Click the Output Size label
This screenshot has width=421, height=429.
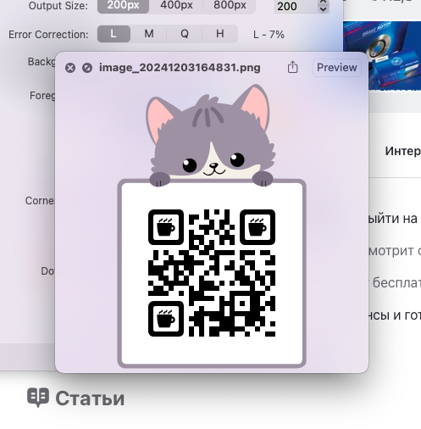point(58,6)
